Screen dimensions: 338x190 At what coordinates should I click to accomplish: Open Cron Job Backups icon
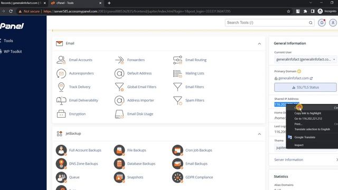coord(177,150)
